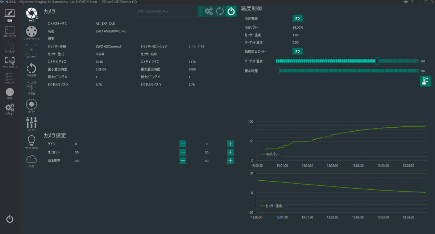
Task: Open camera driver settings gear icon
Action: (x=209, y=11)
